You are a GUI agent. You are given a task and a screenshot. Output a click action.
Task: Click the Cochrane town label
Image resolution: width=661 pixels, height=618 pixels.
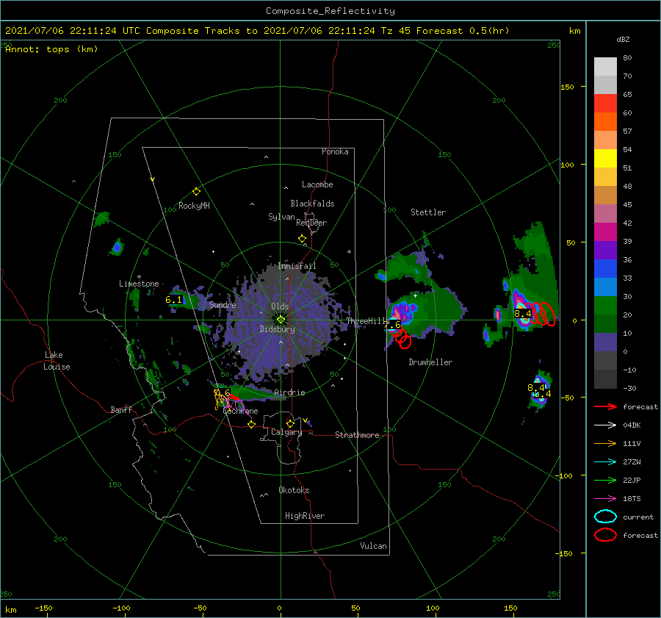(240, 411)
